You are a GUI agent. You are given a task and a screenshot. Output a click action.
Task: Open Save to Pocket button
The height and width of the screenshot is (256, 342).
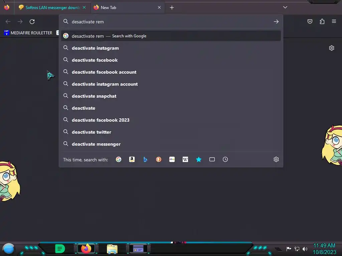pyautogui.click(x=310, y=21)
